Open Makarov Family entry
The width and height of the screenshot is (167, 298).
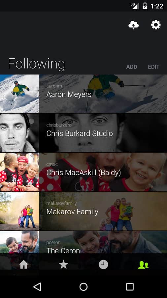tap(83, 211)
